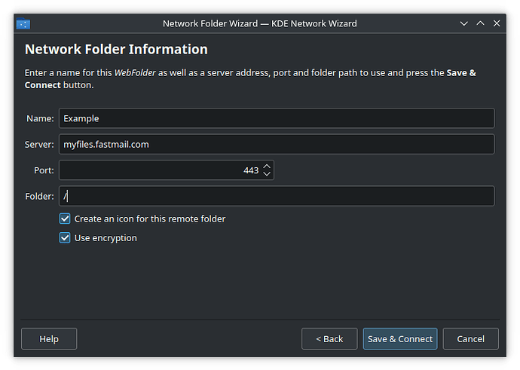This screenshot has height=370, width=520.
Task: Click the 'Folder:' field label
Action: point(39,197)
